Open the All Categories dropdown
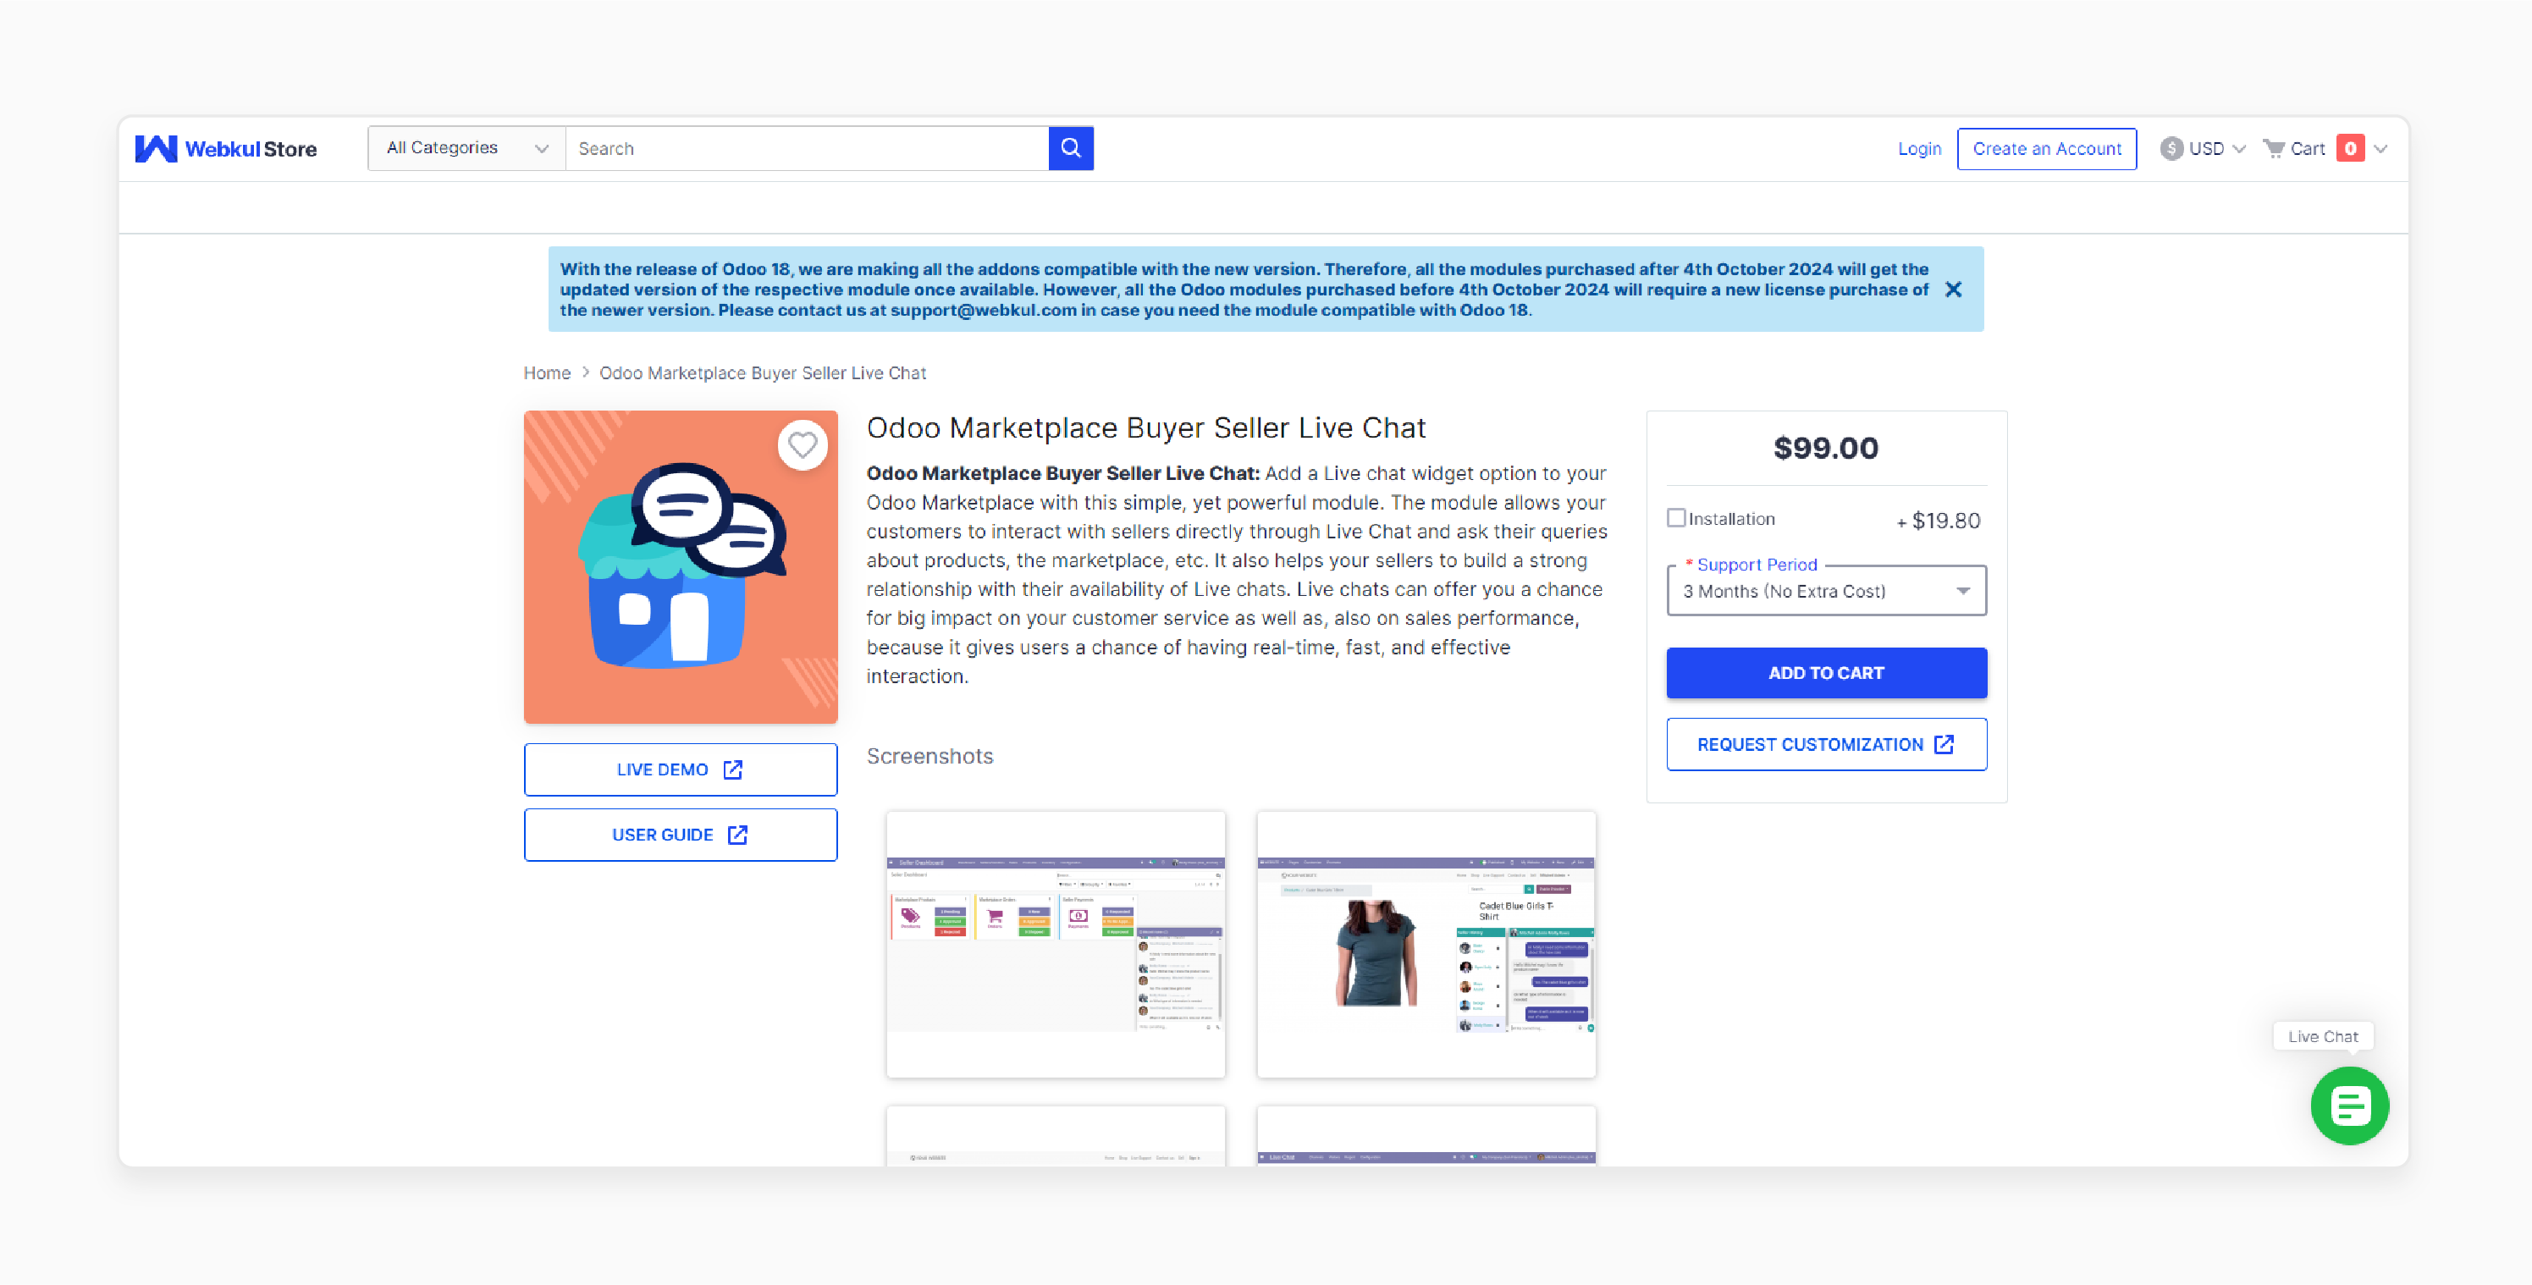 pos(467,148)
